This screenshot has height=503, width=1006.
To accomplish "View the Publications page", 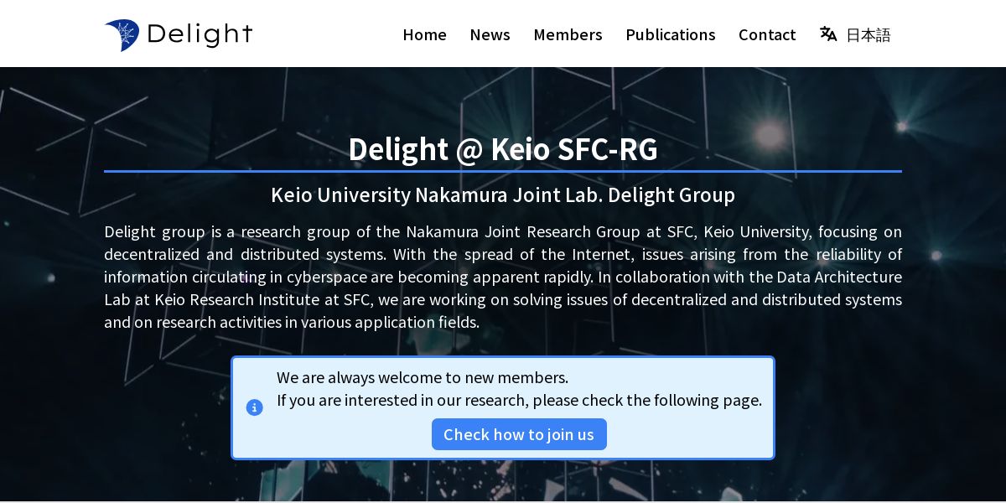I will coord(670,34).
